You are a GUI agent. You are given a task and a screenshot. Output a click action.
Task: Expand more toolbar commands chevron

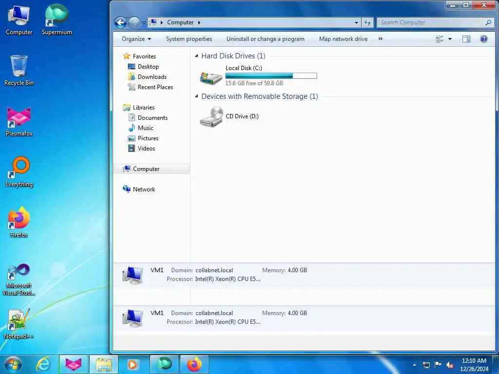[x=380, y=39]
